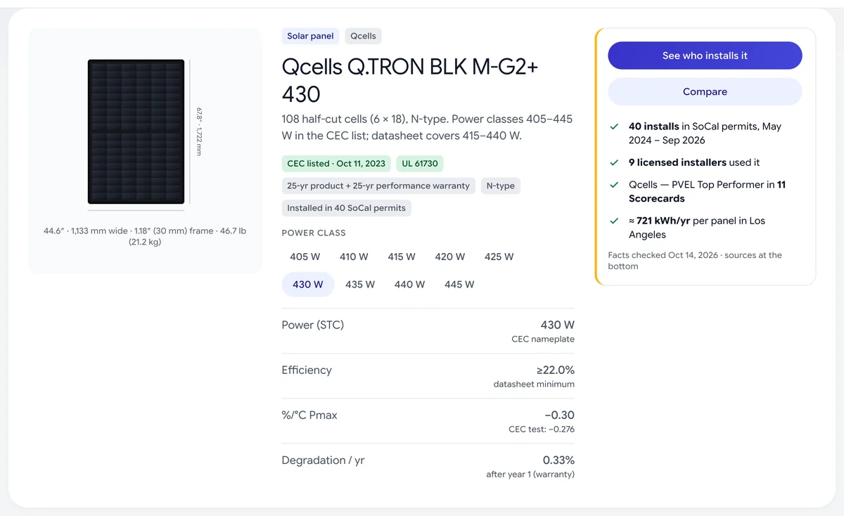Click the Degradation / yr row label
This screenshot has width=844, height=516.
point(323,460)
